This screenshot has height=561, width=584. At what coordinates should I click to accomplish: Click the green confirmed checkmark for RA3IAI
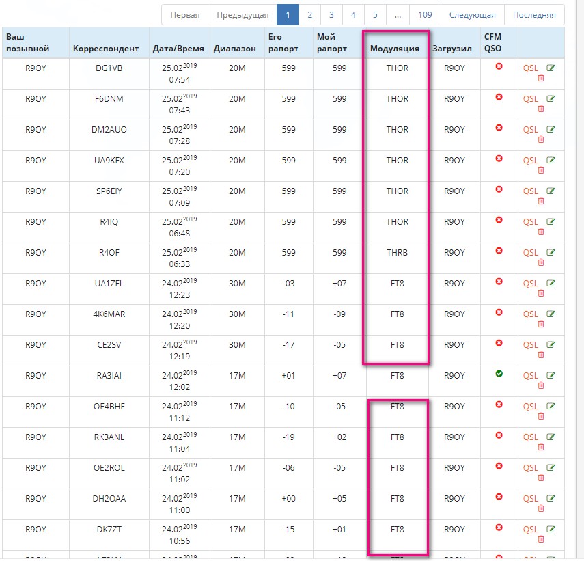pos(499,374)
